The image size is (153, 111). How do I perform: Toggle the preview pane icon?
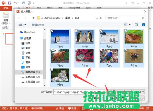[136, 25]
